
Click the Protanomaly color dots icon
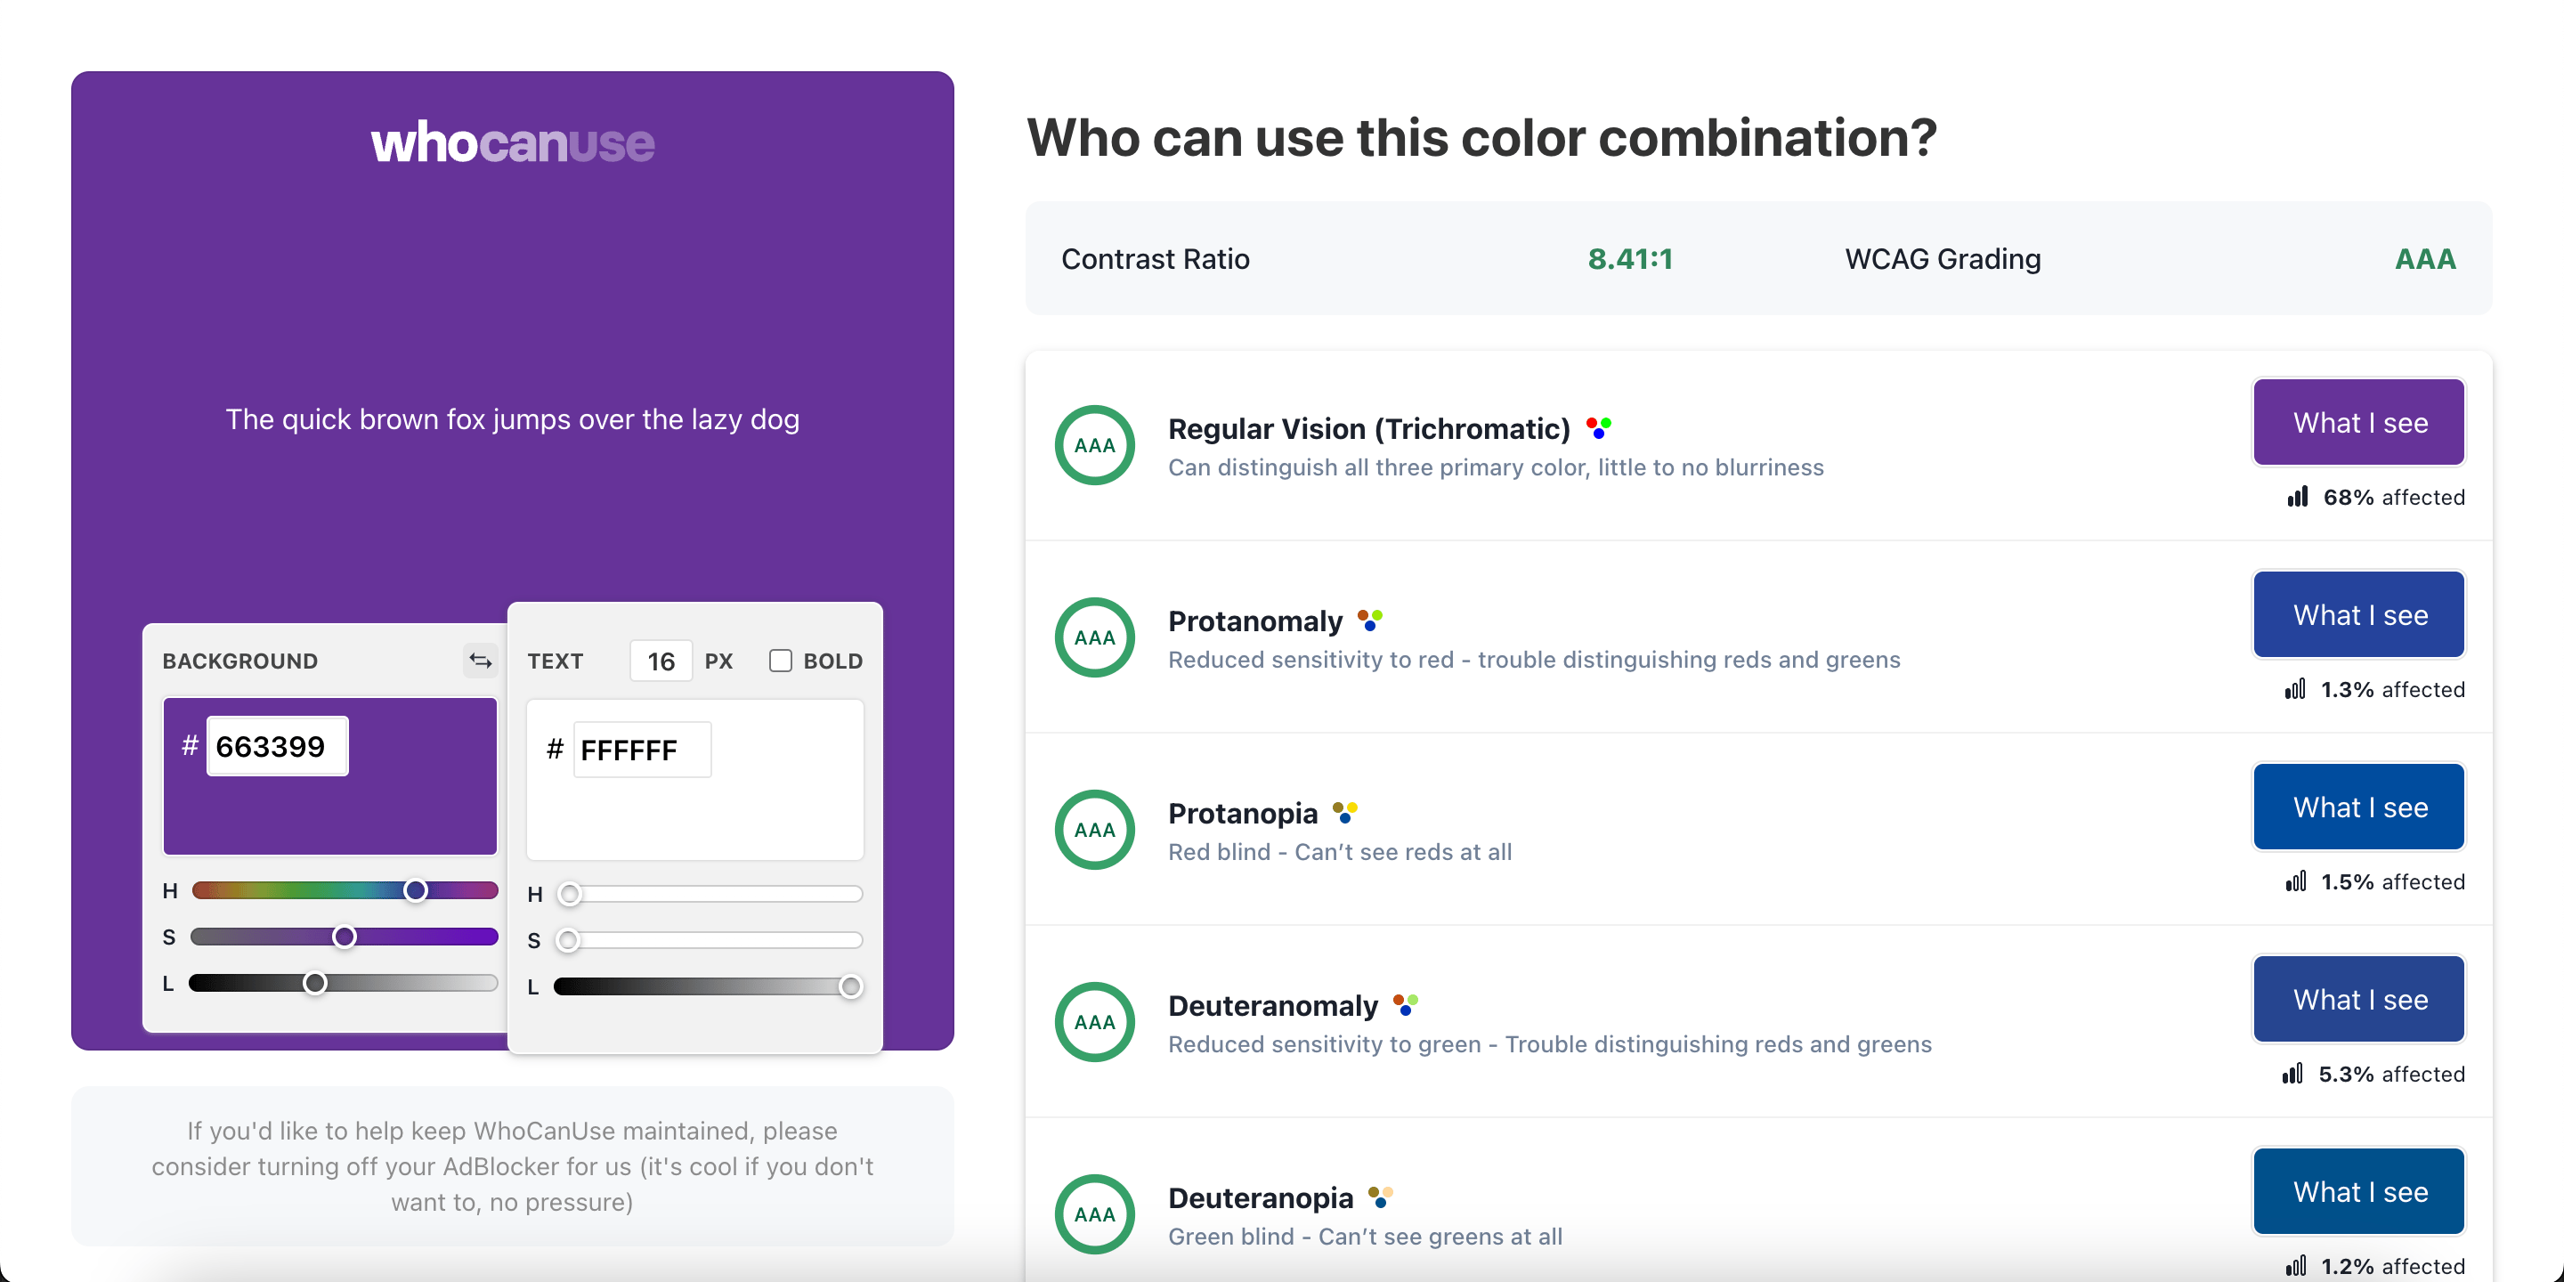point(1371,621)
